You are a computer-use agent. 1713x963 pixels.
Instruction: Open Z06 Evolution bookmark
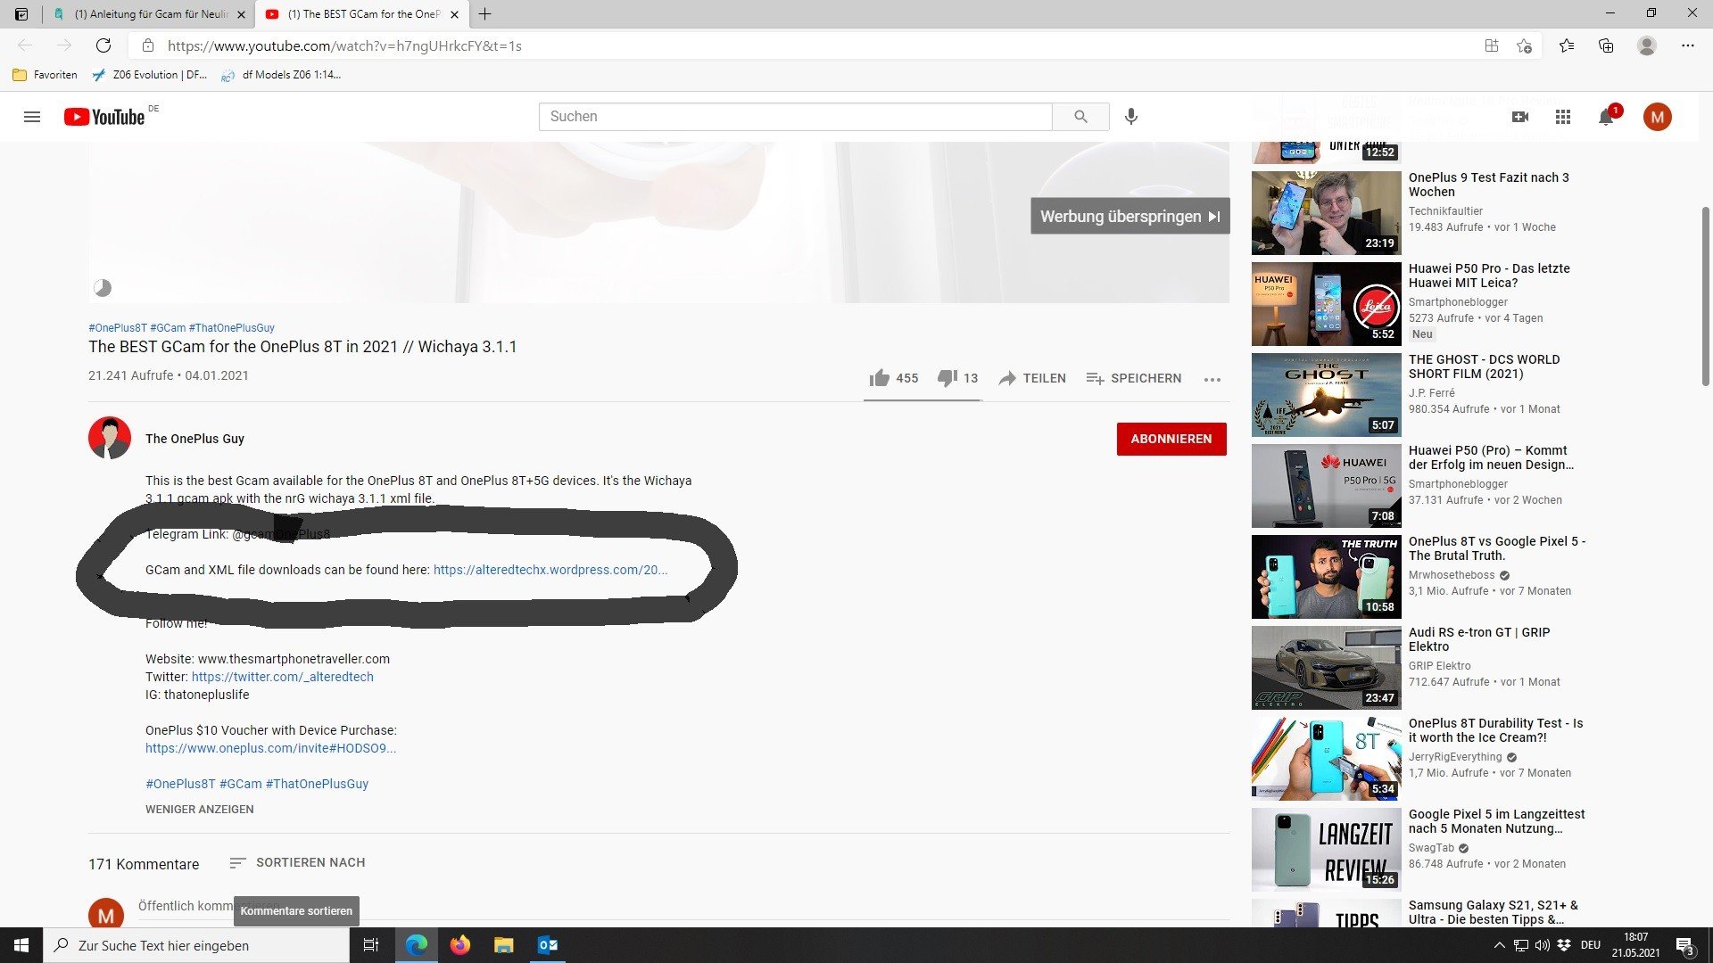pos(150,75)
